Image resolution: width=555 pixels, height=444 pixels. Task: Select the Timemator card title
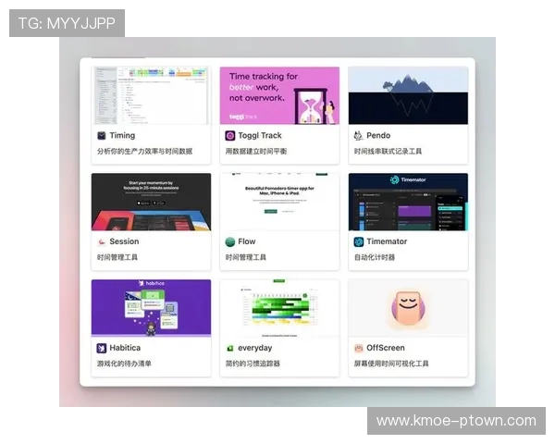pos(387,241)
